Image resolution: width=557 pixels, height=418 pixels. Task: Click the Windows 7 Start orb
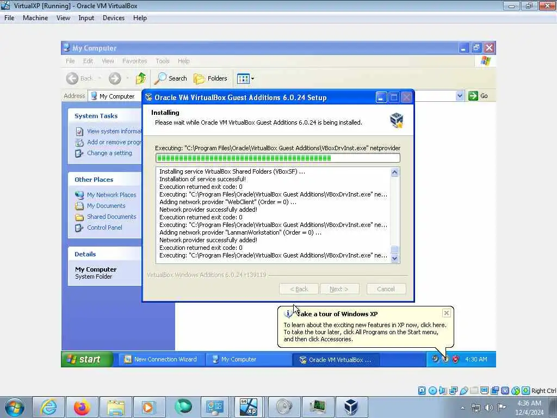point(14,407)
